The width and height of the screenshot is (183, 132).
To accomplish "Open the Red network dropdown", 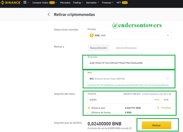I will click(x=129, y=79).
